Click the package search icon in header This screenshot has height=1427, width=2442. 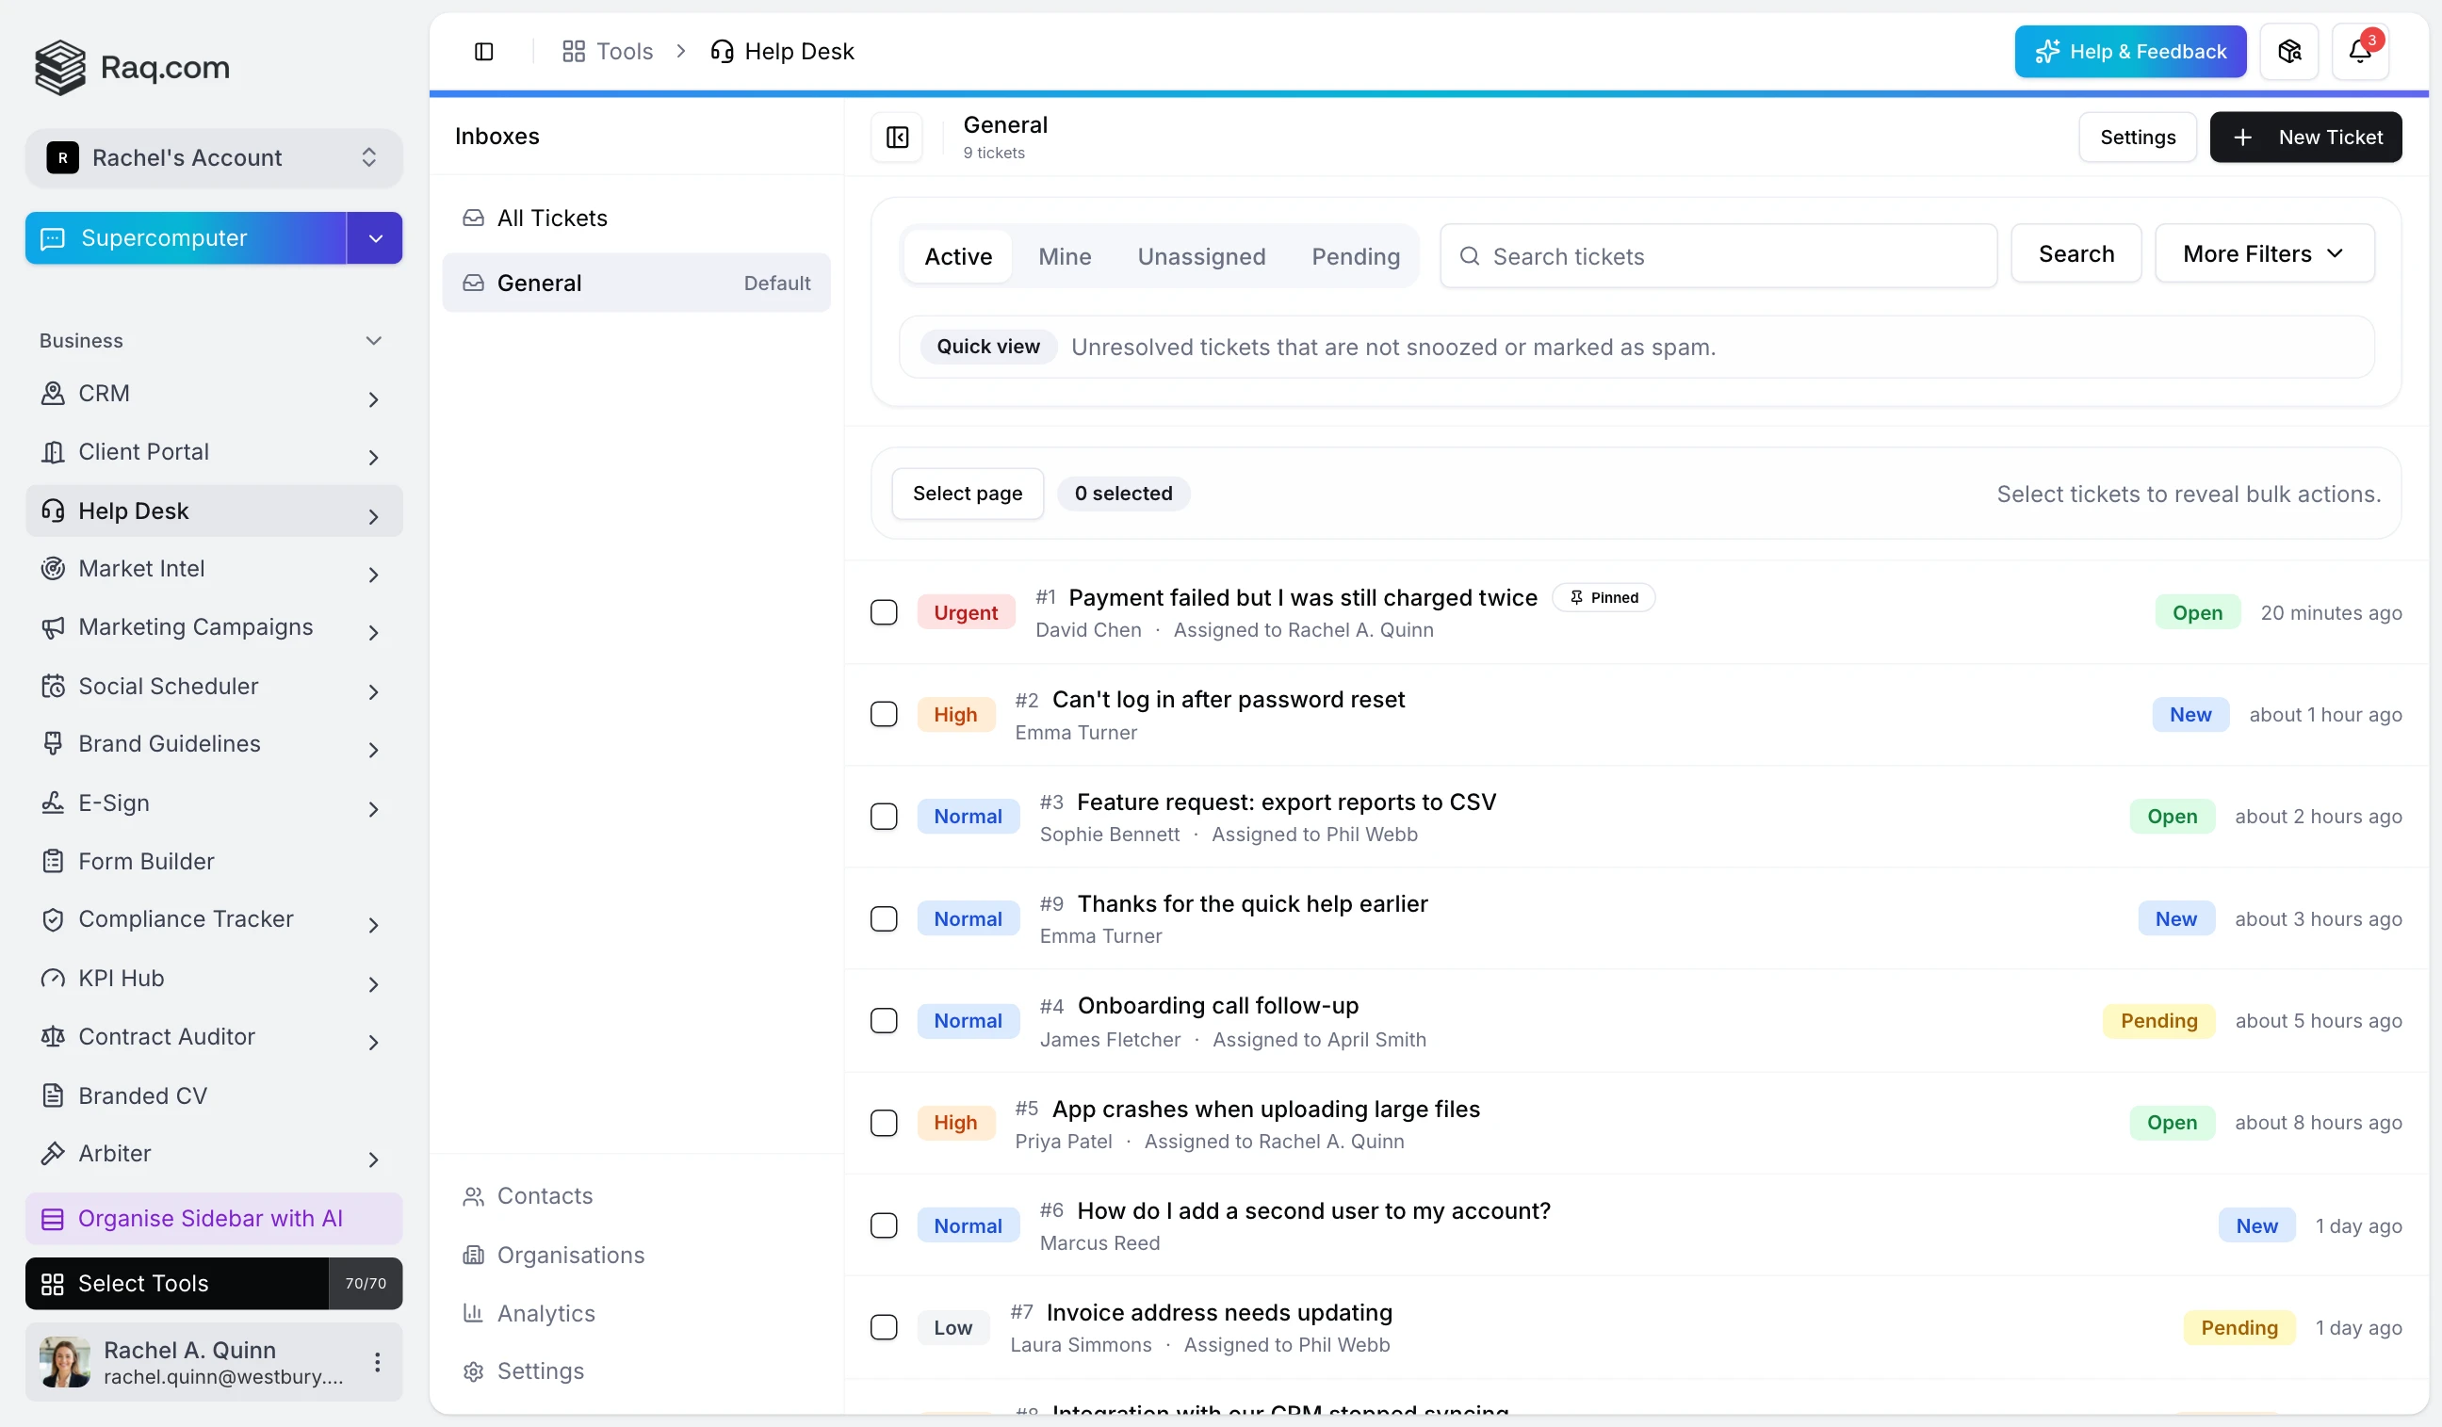(2288, 52)
